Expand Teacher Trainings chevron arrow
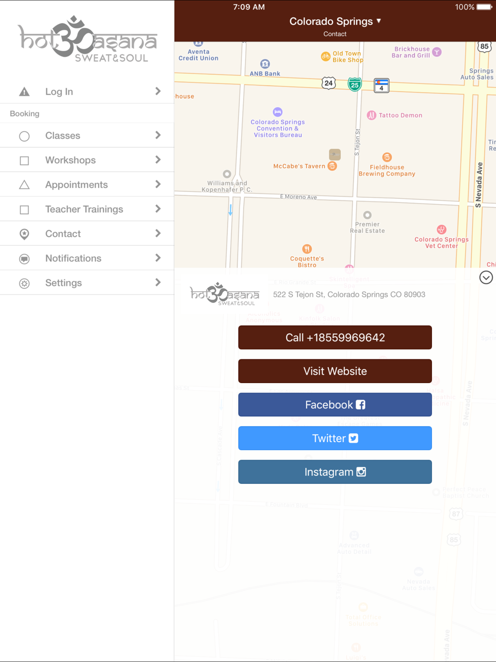 [x=158, y=209]
